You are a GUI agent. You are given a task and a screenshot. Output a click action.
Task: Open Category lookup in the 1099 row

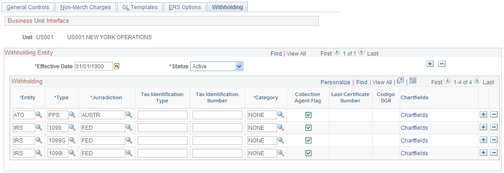pos(281,127)
